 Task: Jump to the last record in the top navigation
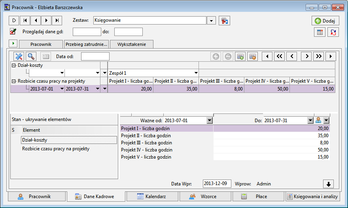(57, 21)
